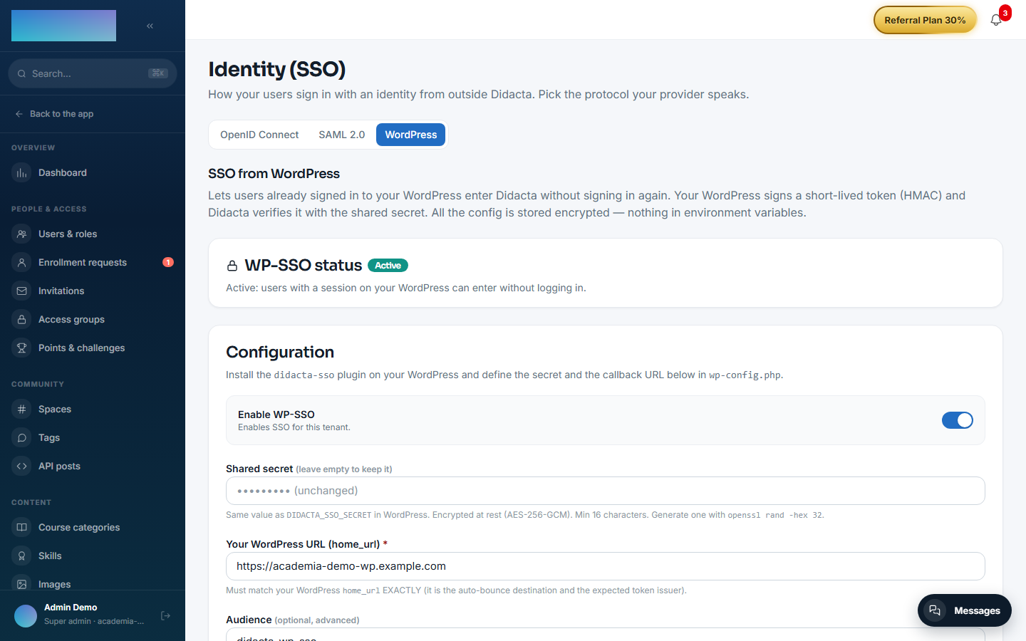The width and height of the screenshot is (1026, 641).
Task: Click the Enrollment requests person icon
Action: (x=22, y=263)
